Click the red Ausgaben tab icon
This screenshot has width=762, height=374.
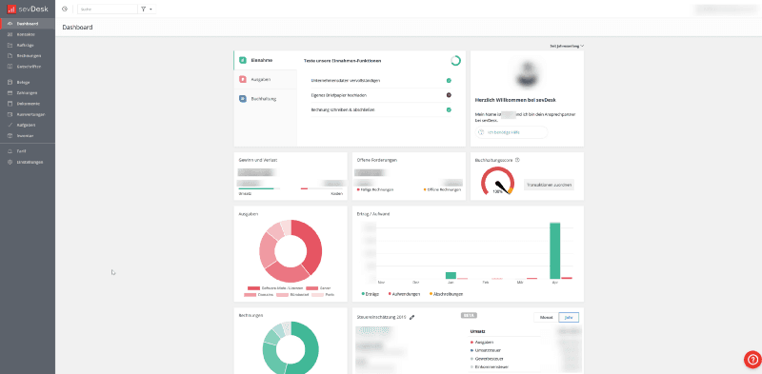click(243, 79)
